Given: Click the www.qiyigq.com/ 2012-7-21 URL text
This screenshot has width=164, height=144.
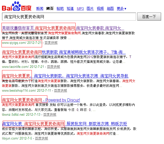Looking at the screenshot, I should coord(22,43).
